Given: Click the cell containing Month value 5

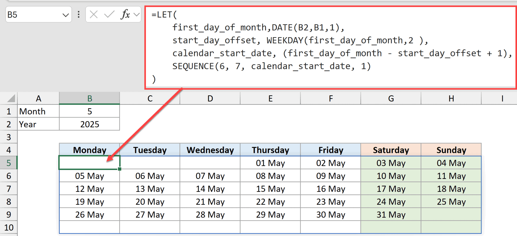Looking at the screenshot, I should (x=89, y=111).
